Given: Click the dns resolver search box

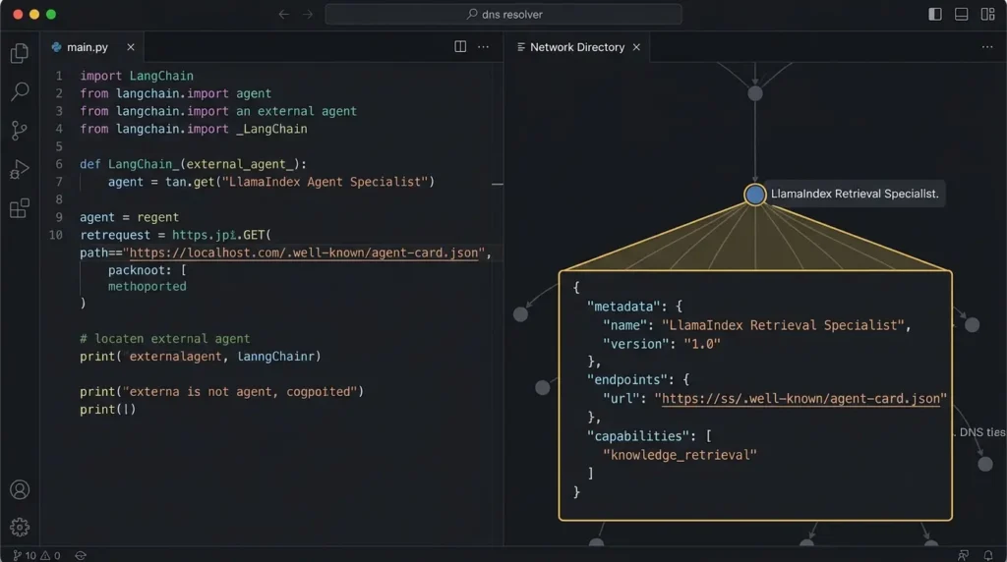Looking at the screenshot, I should (503, 14).
